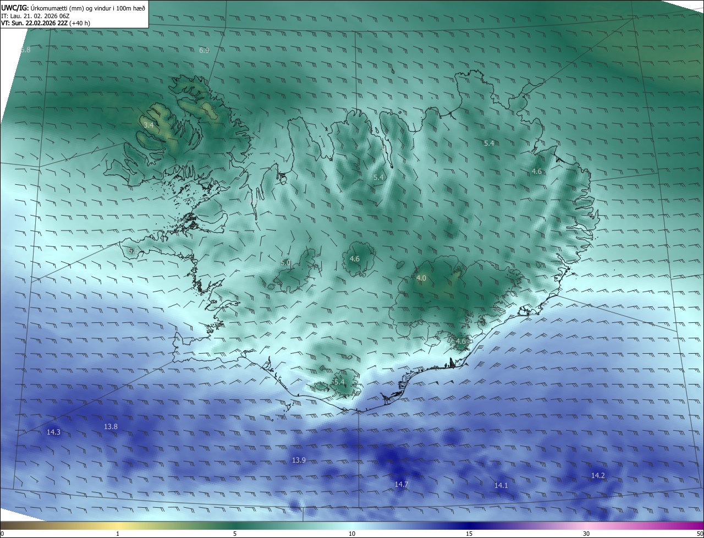The image size is (704, 538).
Task: Click the 6.9 value label on the map
Action: pos(204,50)
